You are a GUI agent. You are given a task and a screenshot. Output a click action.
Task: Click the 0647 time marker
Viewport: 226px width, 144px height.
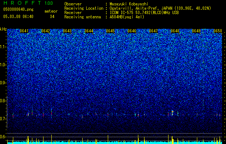[x=153, y=31]
